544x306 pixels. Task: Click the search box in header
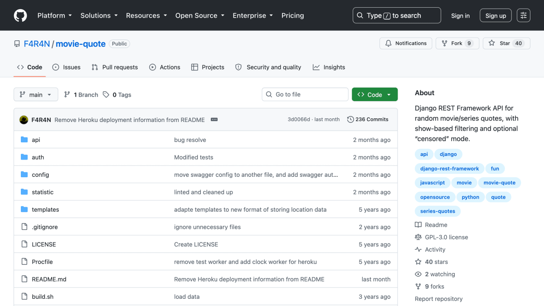point(397,15)
